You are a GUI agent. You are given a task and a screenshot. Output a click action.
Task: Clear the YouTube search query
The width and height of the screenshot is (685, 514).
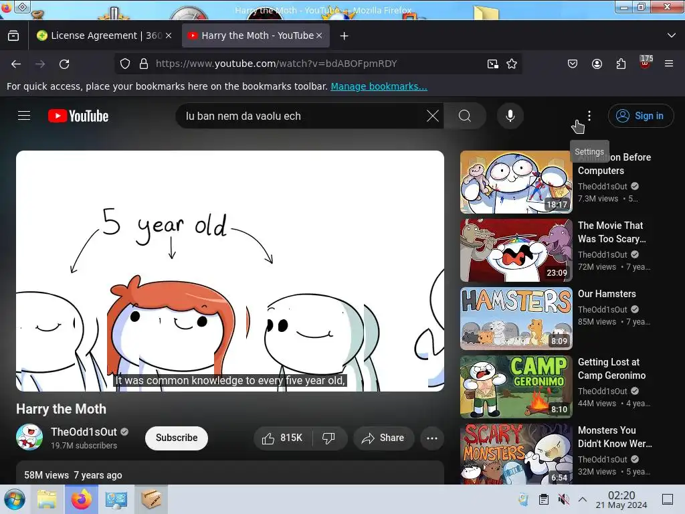pos(433,116)
